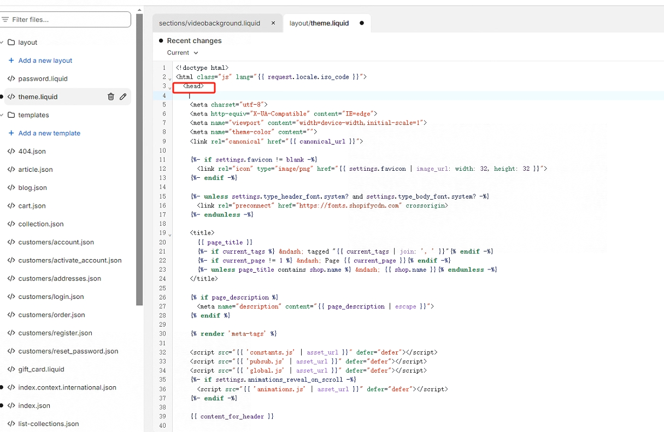Click the doctype html line 1
Image resolution: width=664 pixels, height=432 pixels.
[x=202, y=68]
